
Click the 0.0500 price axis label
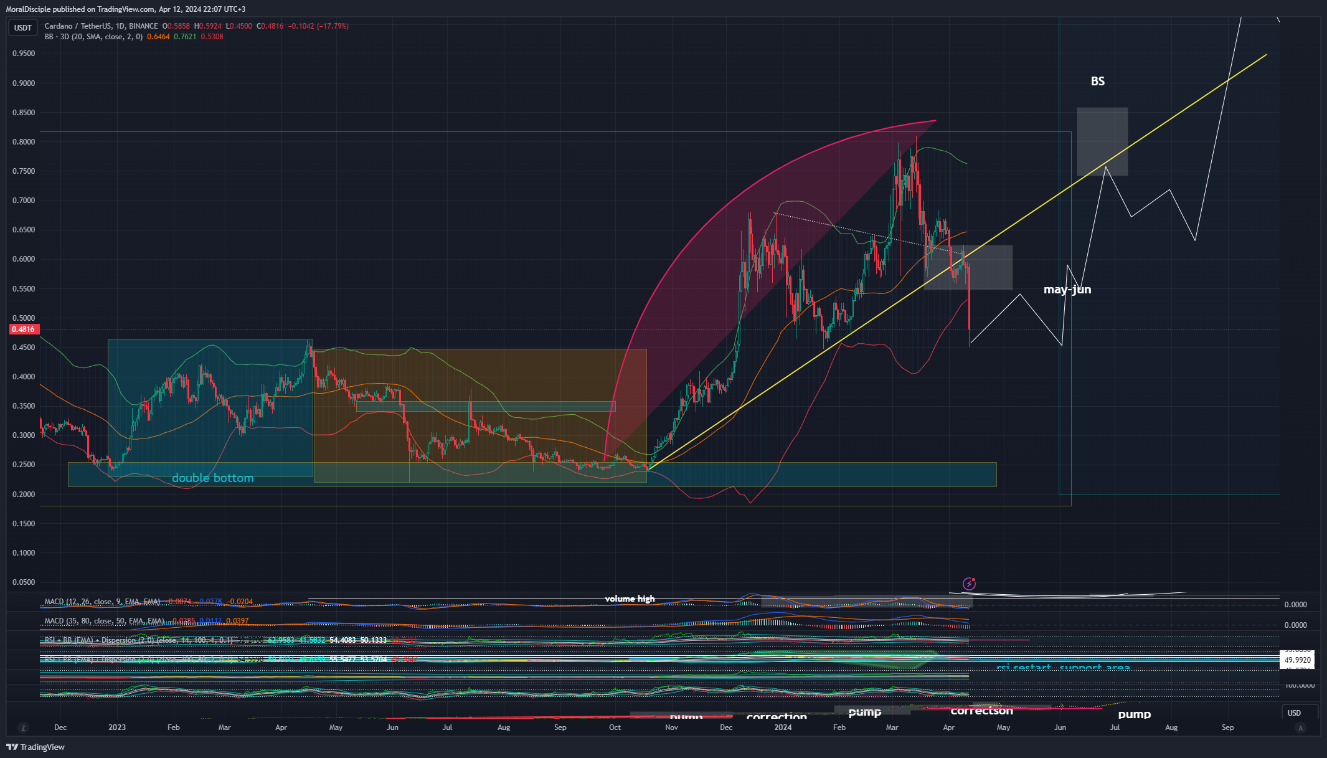(x=24, y=582)
